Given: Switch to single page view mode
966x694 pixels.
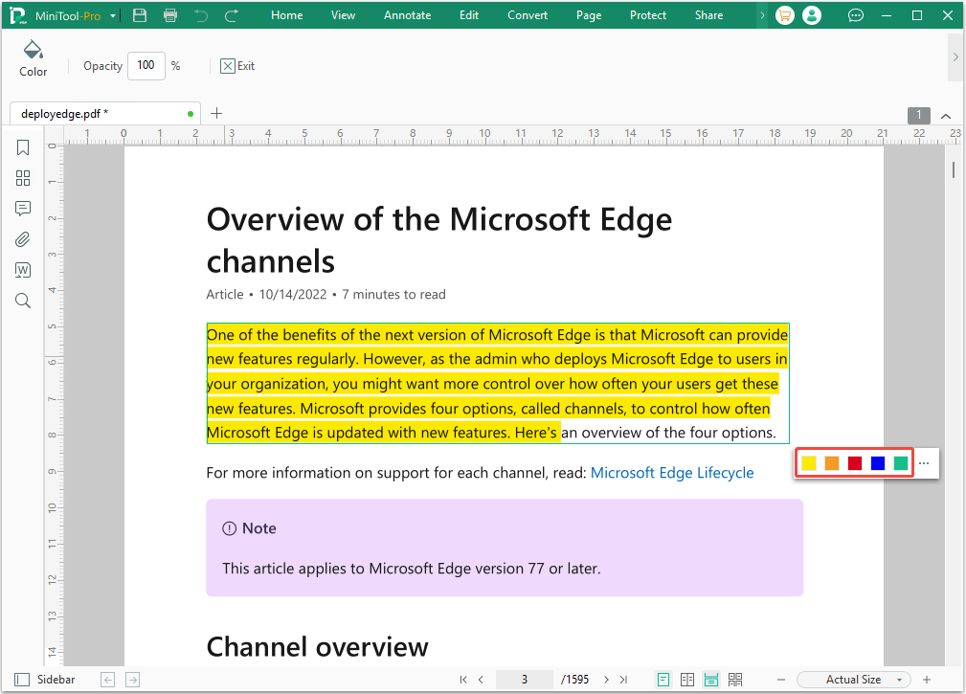Looking at the screenshot, I should [x=663, y=679].
